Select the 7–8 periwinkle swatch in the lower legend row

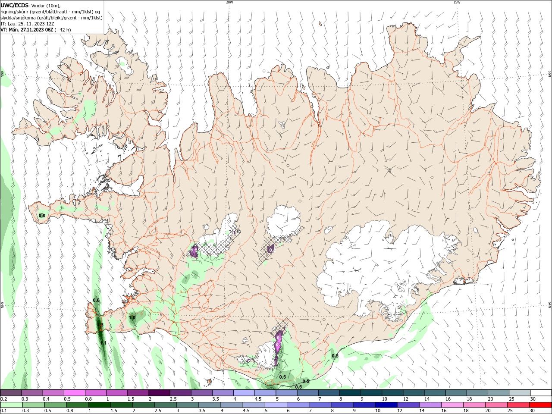click(x=320, y=405)
